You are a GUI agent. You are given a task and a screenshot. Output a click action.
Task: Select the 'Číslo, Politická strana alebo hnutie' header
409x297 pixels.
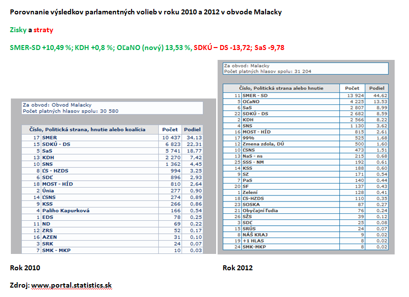click(281, 88)
